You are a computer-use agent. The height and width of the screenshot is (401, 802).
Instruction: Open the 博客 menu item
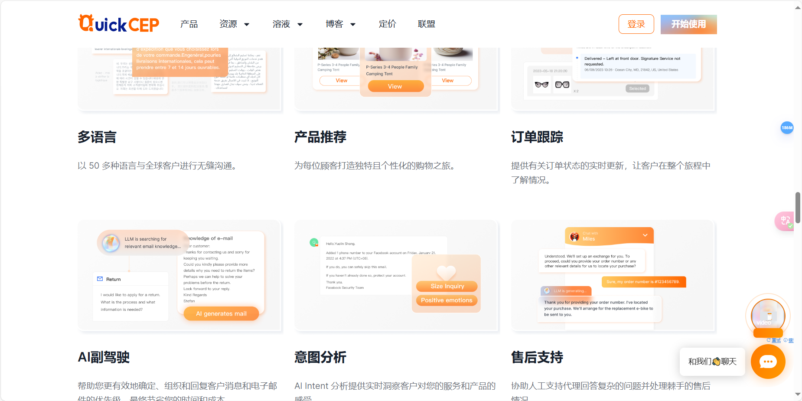click(341, 24)
